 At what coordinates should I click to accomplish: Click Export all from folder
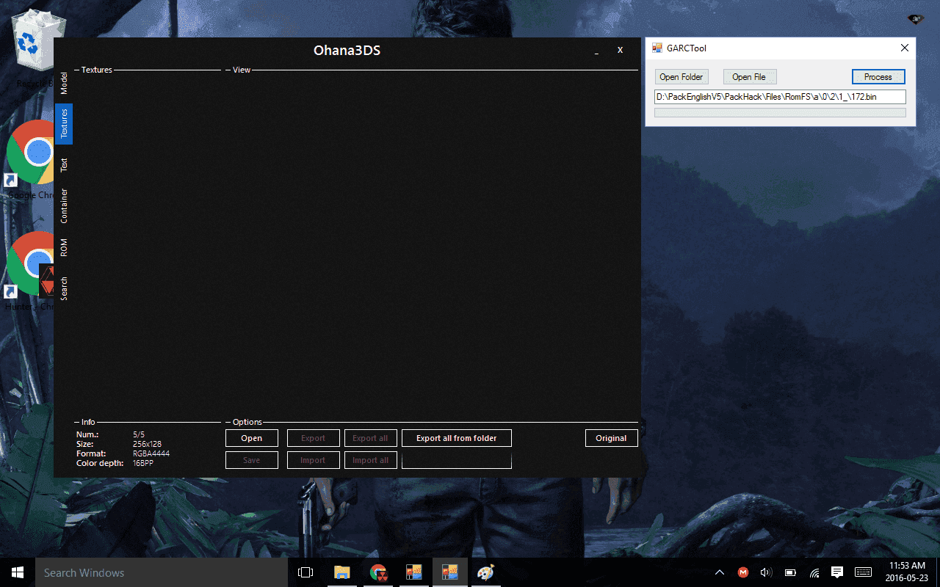457,438
